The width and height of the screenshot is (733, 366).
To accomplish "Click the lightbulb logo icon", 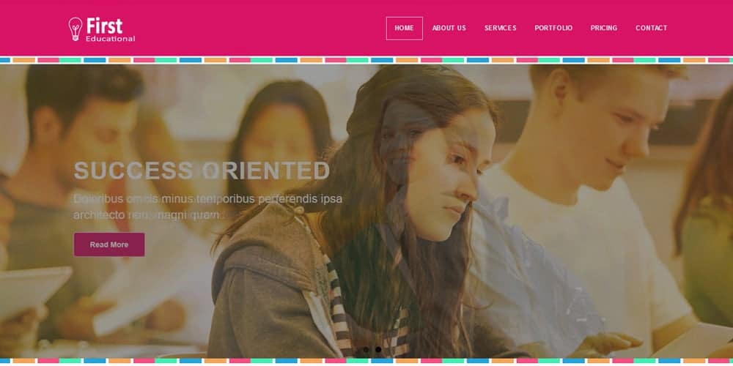I will click(x=75, y=29).
